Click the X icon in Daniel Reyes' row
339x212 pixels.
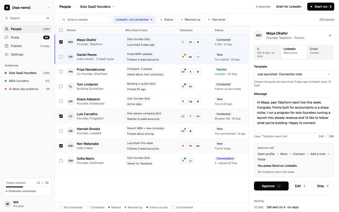pos(183,57)
